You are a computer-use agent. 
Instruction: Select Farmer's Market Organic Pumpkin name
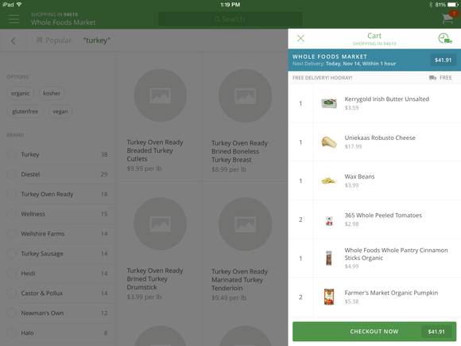click(x=391, y=293)
